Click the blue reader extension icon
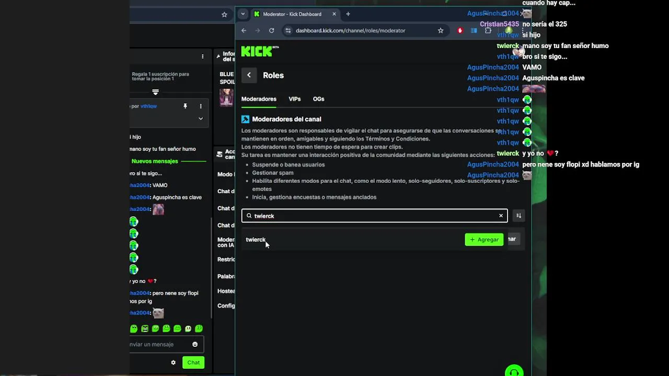The image size is (669, 376). coord(474,30)
